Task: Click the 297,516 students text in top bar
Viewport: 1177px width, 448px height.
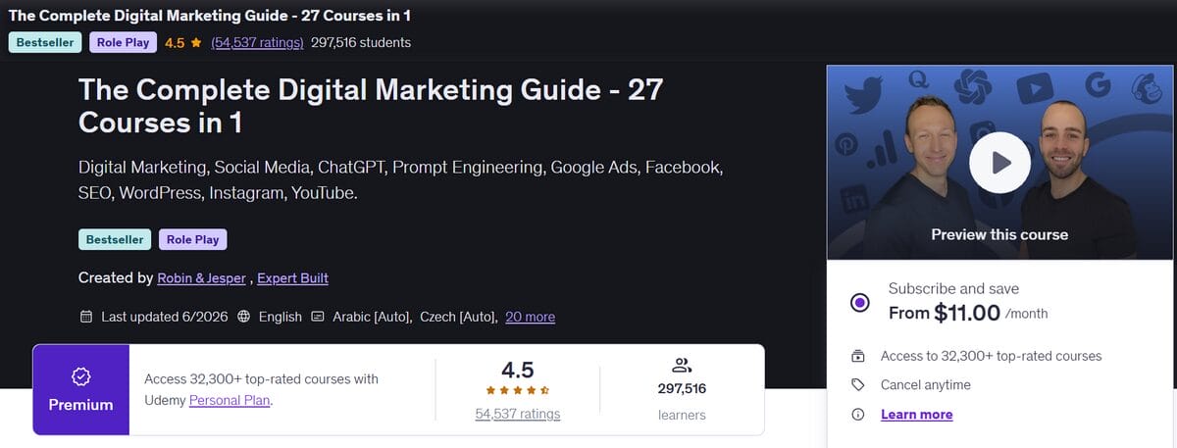Action: pyautogui.click(x=361, y=42)
